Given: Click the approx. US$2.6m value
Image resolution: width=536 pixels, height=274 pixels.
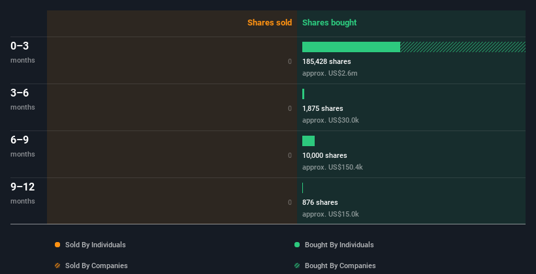Looking at the screenshot, I should click(x=330, y=73).
